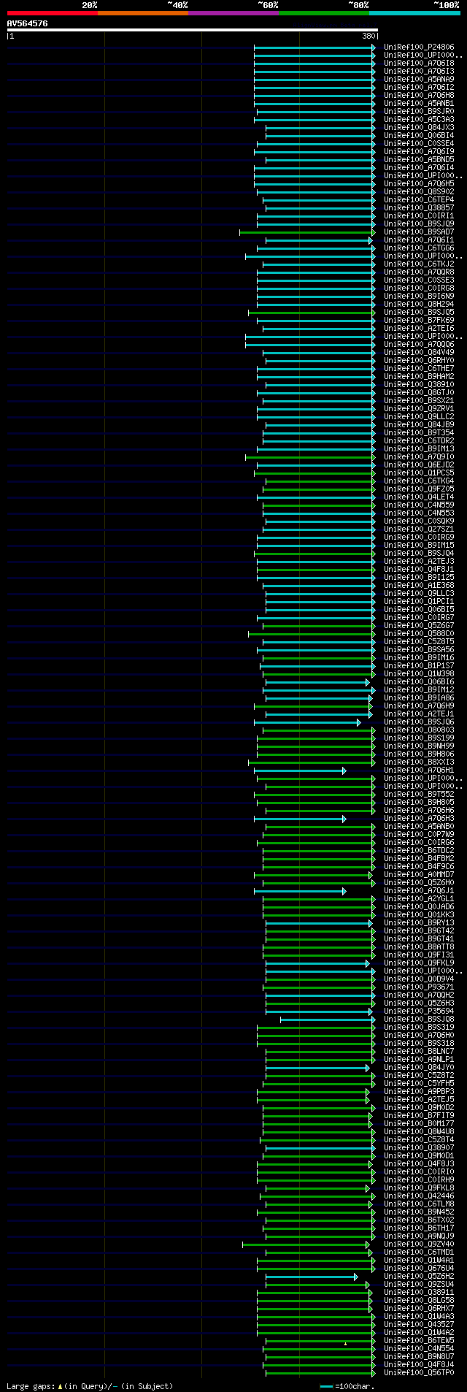Click hit label UniRef100_Q27SZ1
467x1392 pixels.
pyautogui.click(x=419, y=529)
